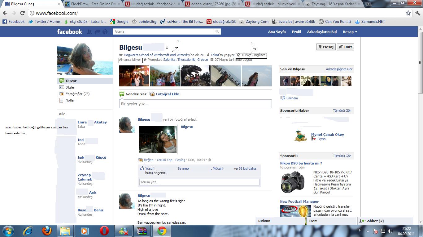The height and width of the screenshot is (237, 423).
Task: Open Arkadaşlarını Bul
Action: click(322, 32)
